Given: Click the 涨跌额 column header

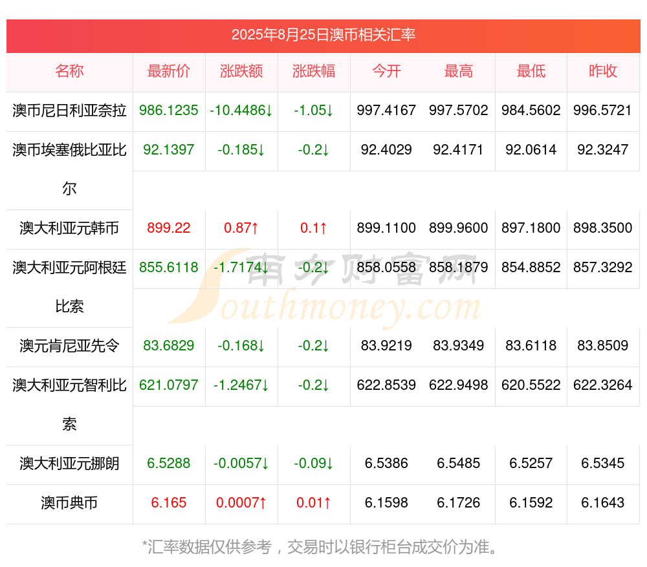Looking at the screenshot, I should click(241, 71).
